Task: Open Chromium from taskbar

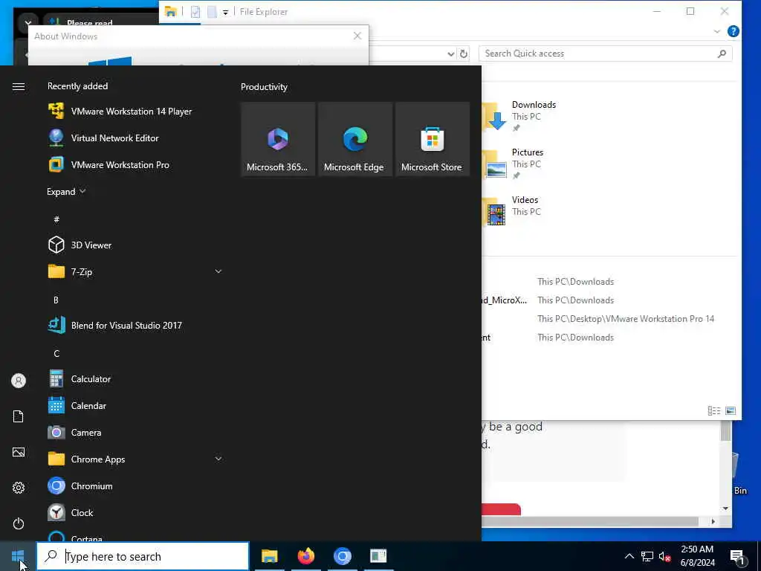Action: click(x=342, y=556)
